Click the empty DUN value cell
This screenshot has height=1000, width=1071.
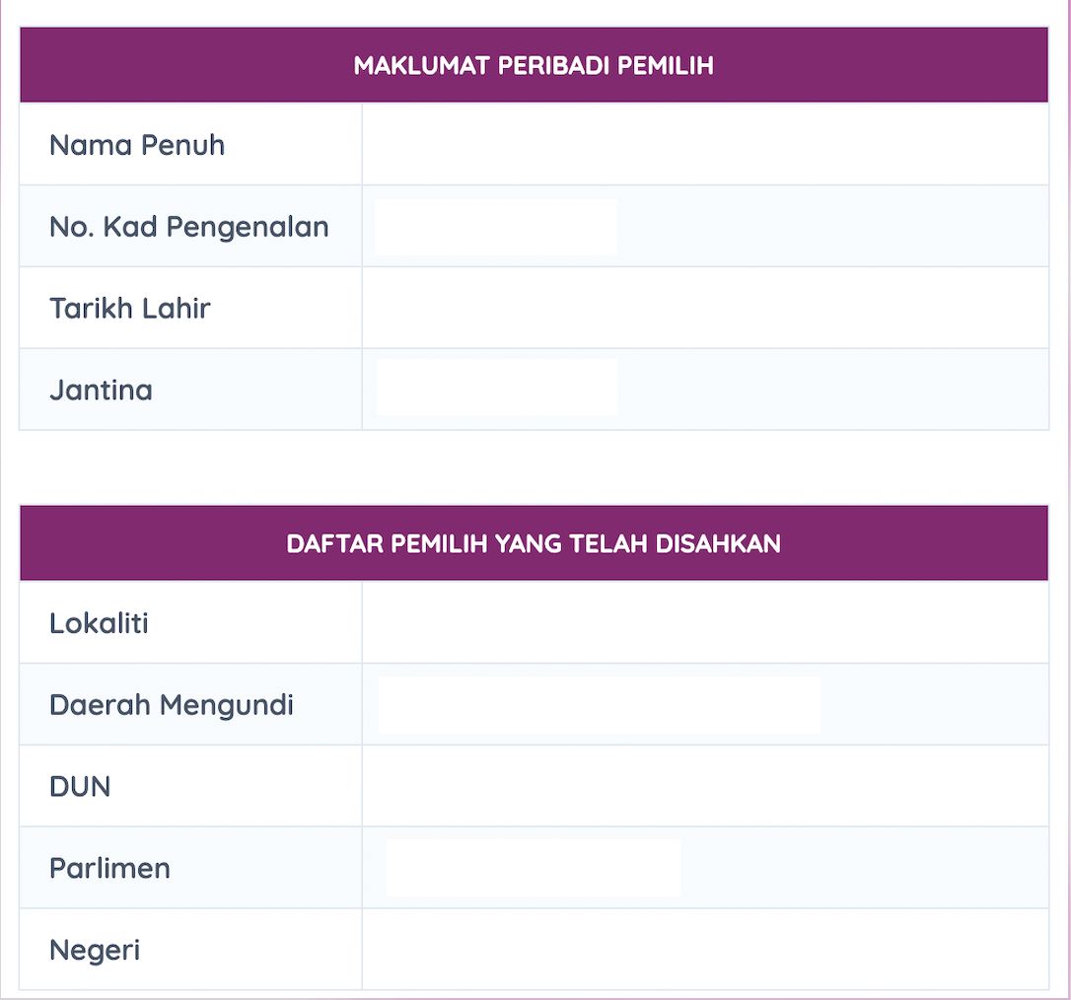point(704,787)
